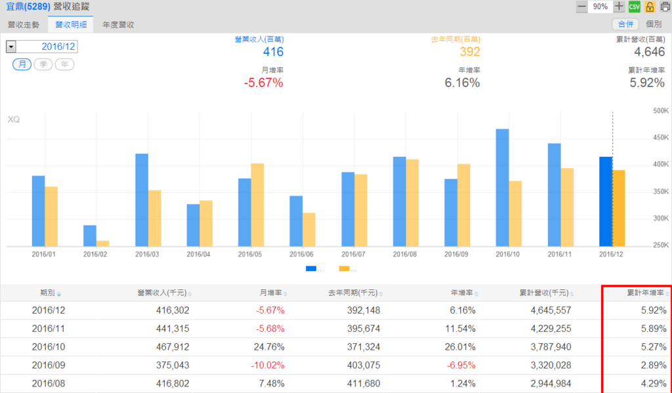
Task: Switch to 營收走勢 tab
Action: point(24,25)
